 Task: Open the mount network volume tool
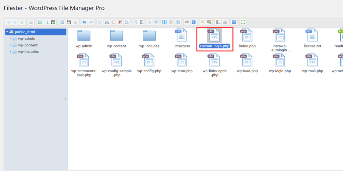pos(31,22)
